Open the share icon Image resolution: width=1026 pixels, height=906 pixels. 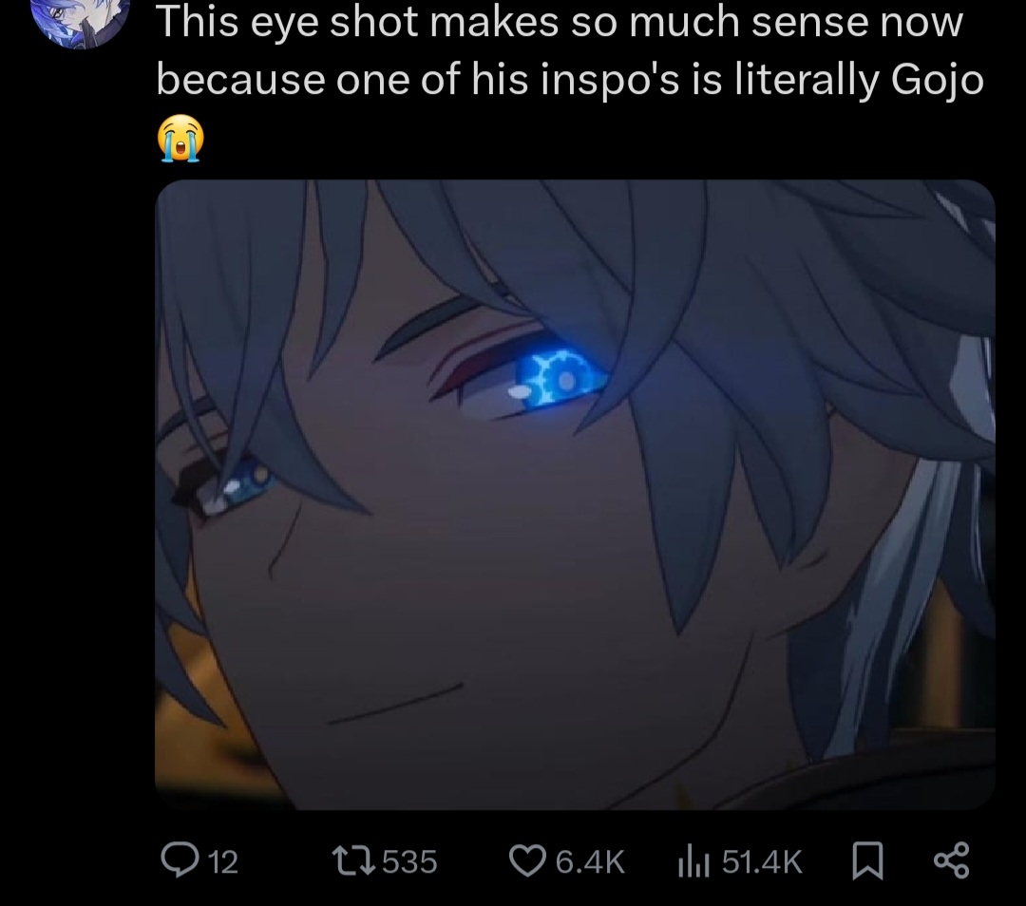[x=951, y=860]
